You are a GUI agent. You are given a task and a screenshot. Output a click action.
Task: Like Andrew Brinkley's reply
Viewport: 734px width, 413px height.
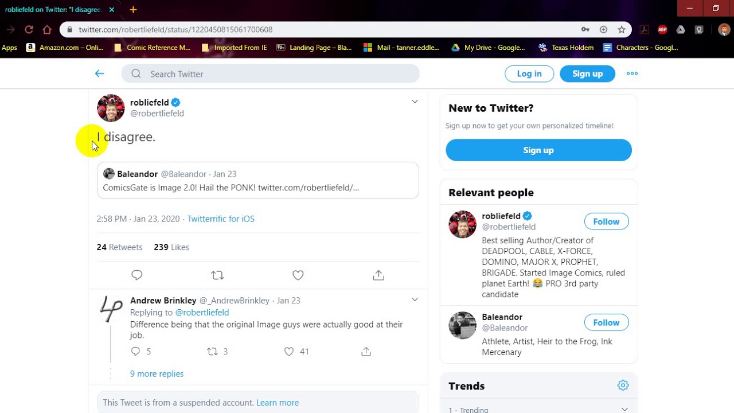click(289, 352)
